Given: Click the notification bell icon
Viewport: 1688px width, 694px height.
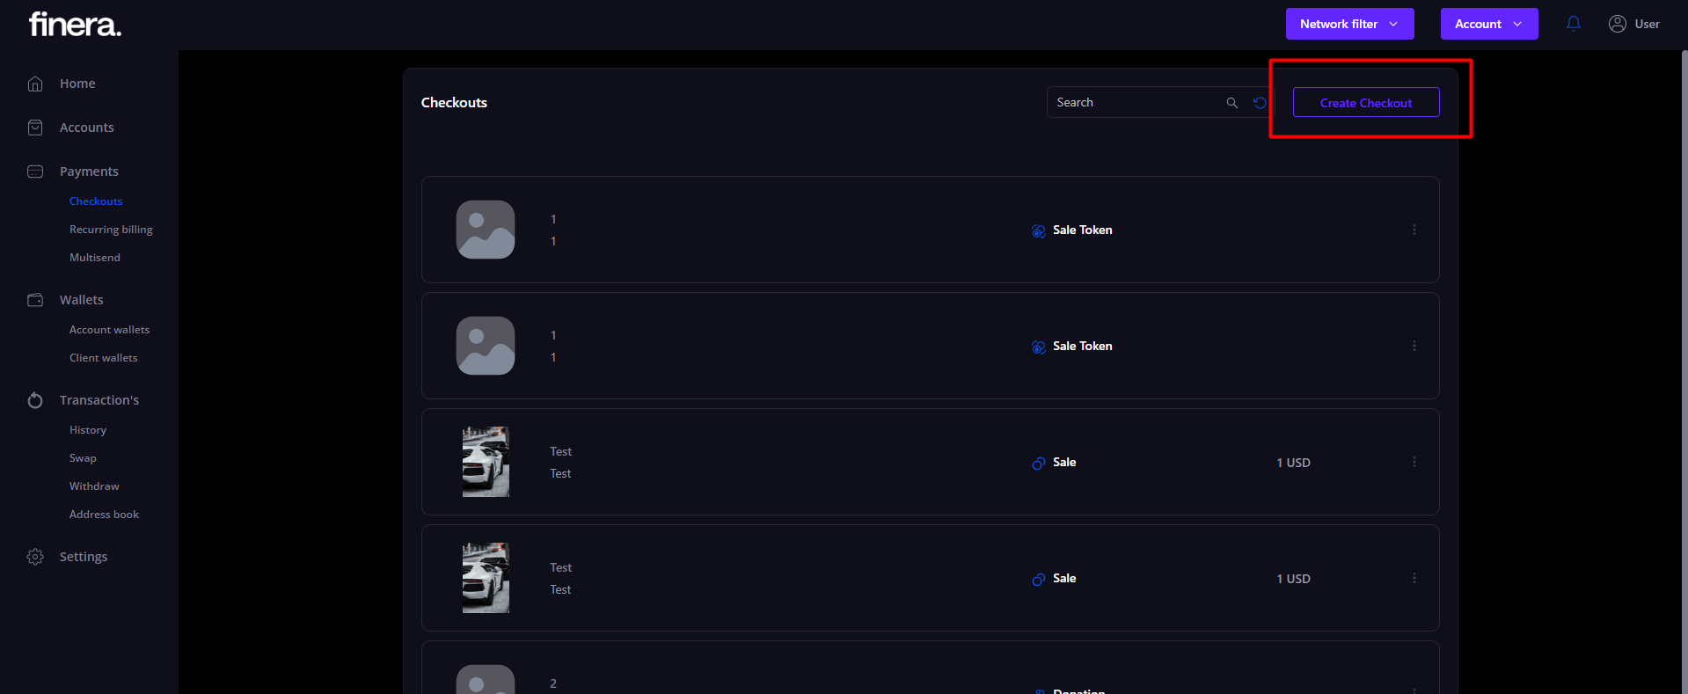Looking at the screenshot, I should (x=1574, y=24).
